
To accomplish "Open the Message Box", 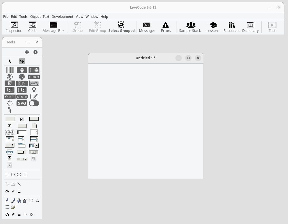I will pyautogui.click(x=54, y=27).
